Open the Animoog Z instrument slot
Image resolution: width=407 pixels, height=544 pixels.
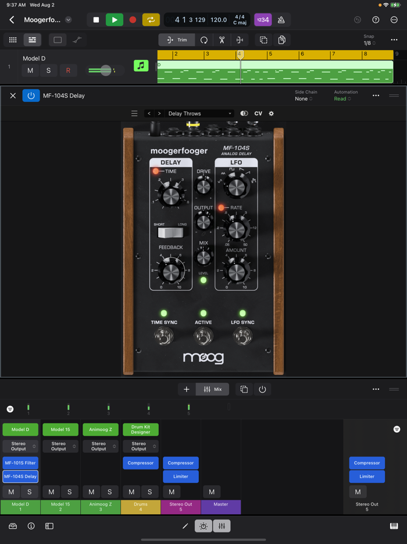point(101,429)
